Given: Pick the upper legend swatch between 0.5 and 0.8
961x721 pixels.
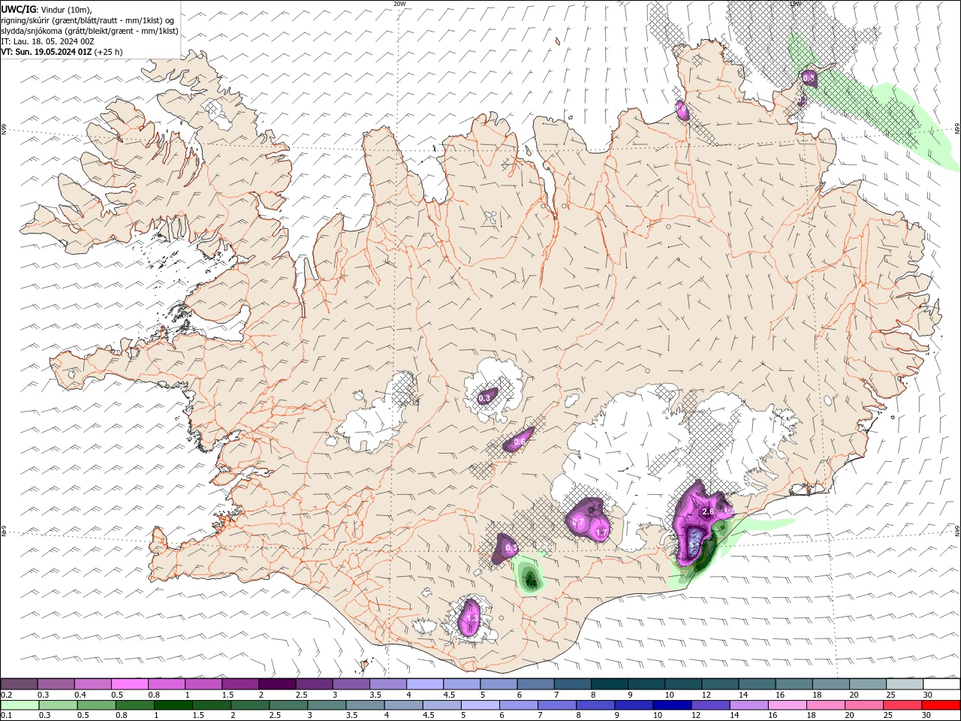Looking at the screenshot, I should click(x=130, y=684).
